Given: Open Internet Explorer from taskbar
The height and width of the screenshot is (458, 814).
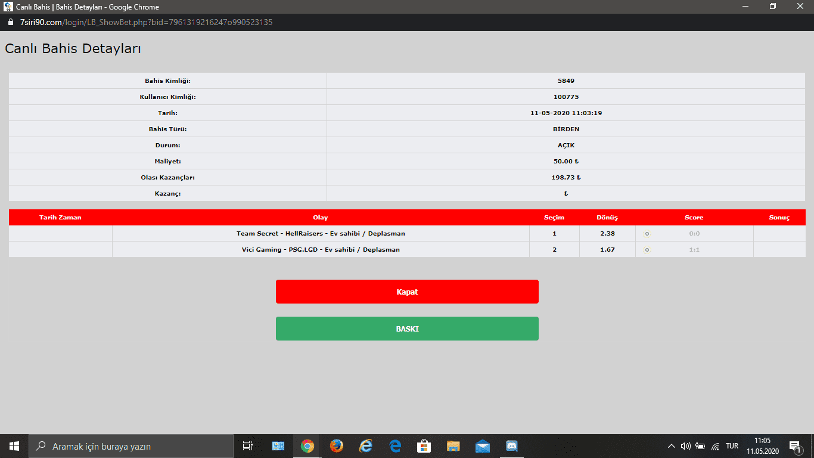Looking at the screenshot, I should coord(366,446).
